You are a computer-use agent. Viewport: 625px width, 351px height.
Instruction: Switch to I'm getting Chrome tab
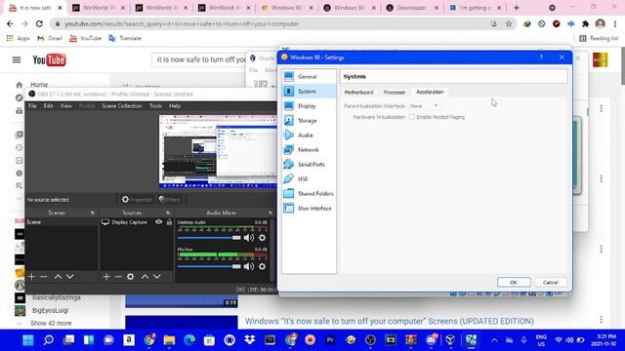tap(475, 8)
